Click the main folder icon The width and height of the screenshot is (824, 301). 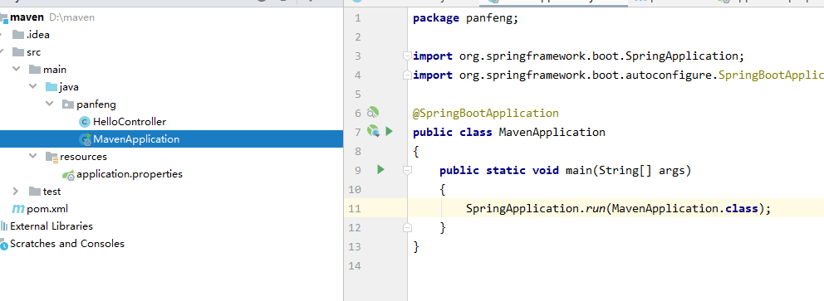tap(35, 69)
